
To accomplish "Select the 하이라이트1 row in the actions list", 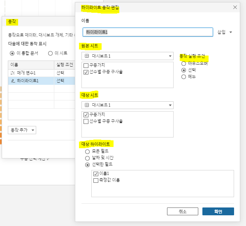I will 42,81.
